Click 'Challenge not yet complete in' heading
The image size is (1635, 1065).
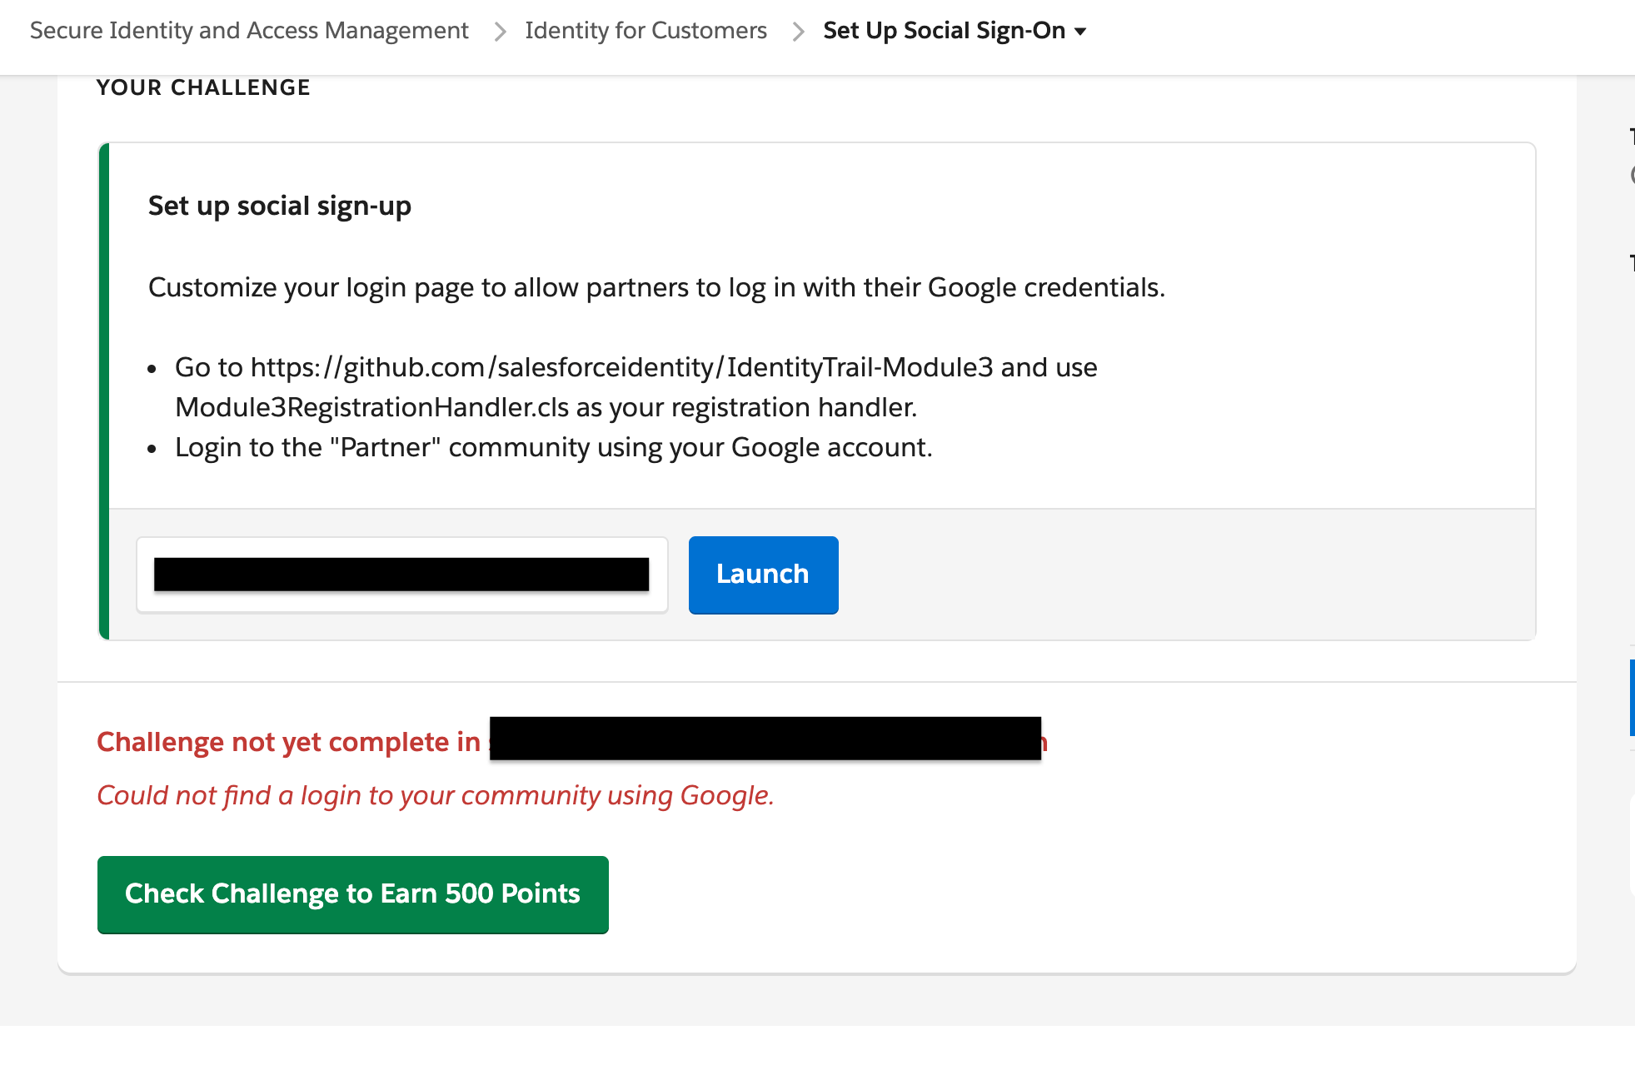[288, 742]
